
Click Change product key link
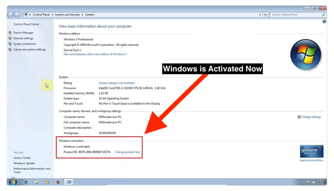(128, 152)
